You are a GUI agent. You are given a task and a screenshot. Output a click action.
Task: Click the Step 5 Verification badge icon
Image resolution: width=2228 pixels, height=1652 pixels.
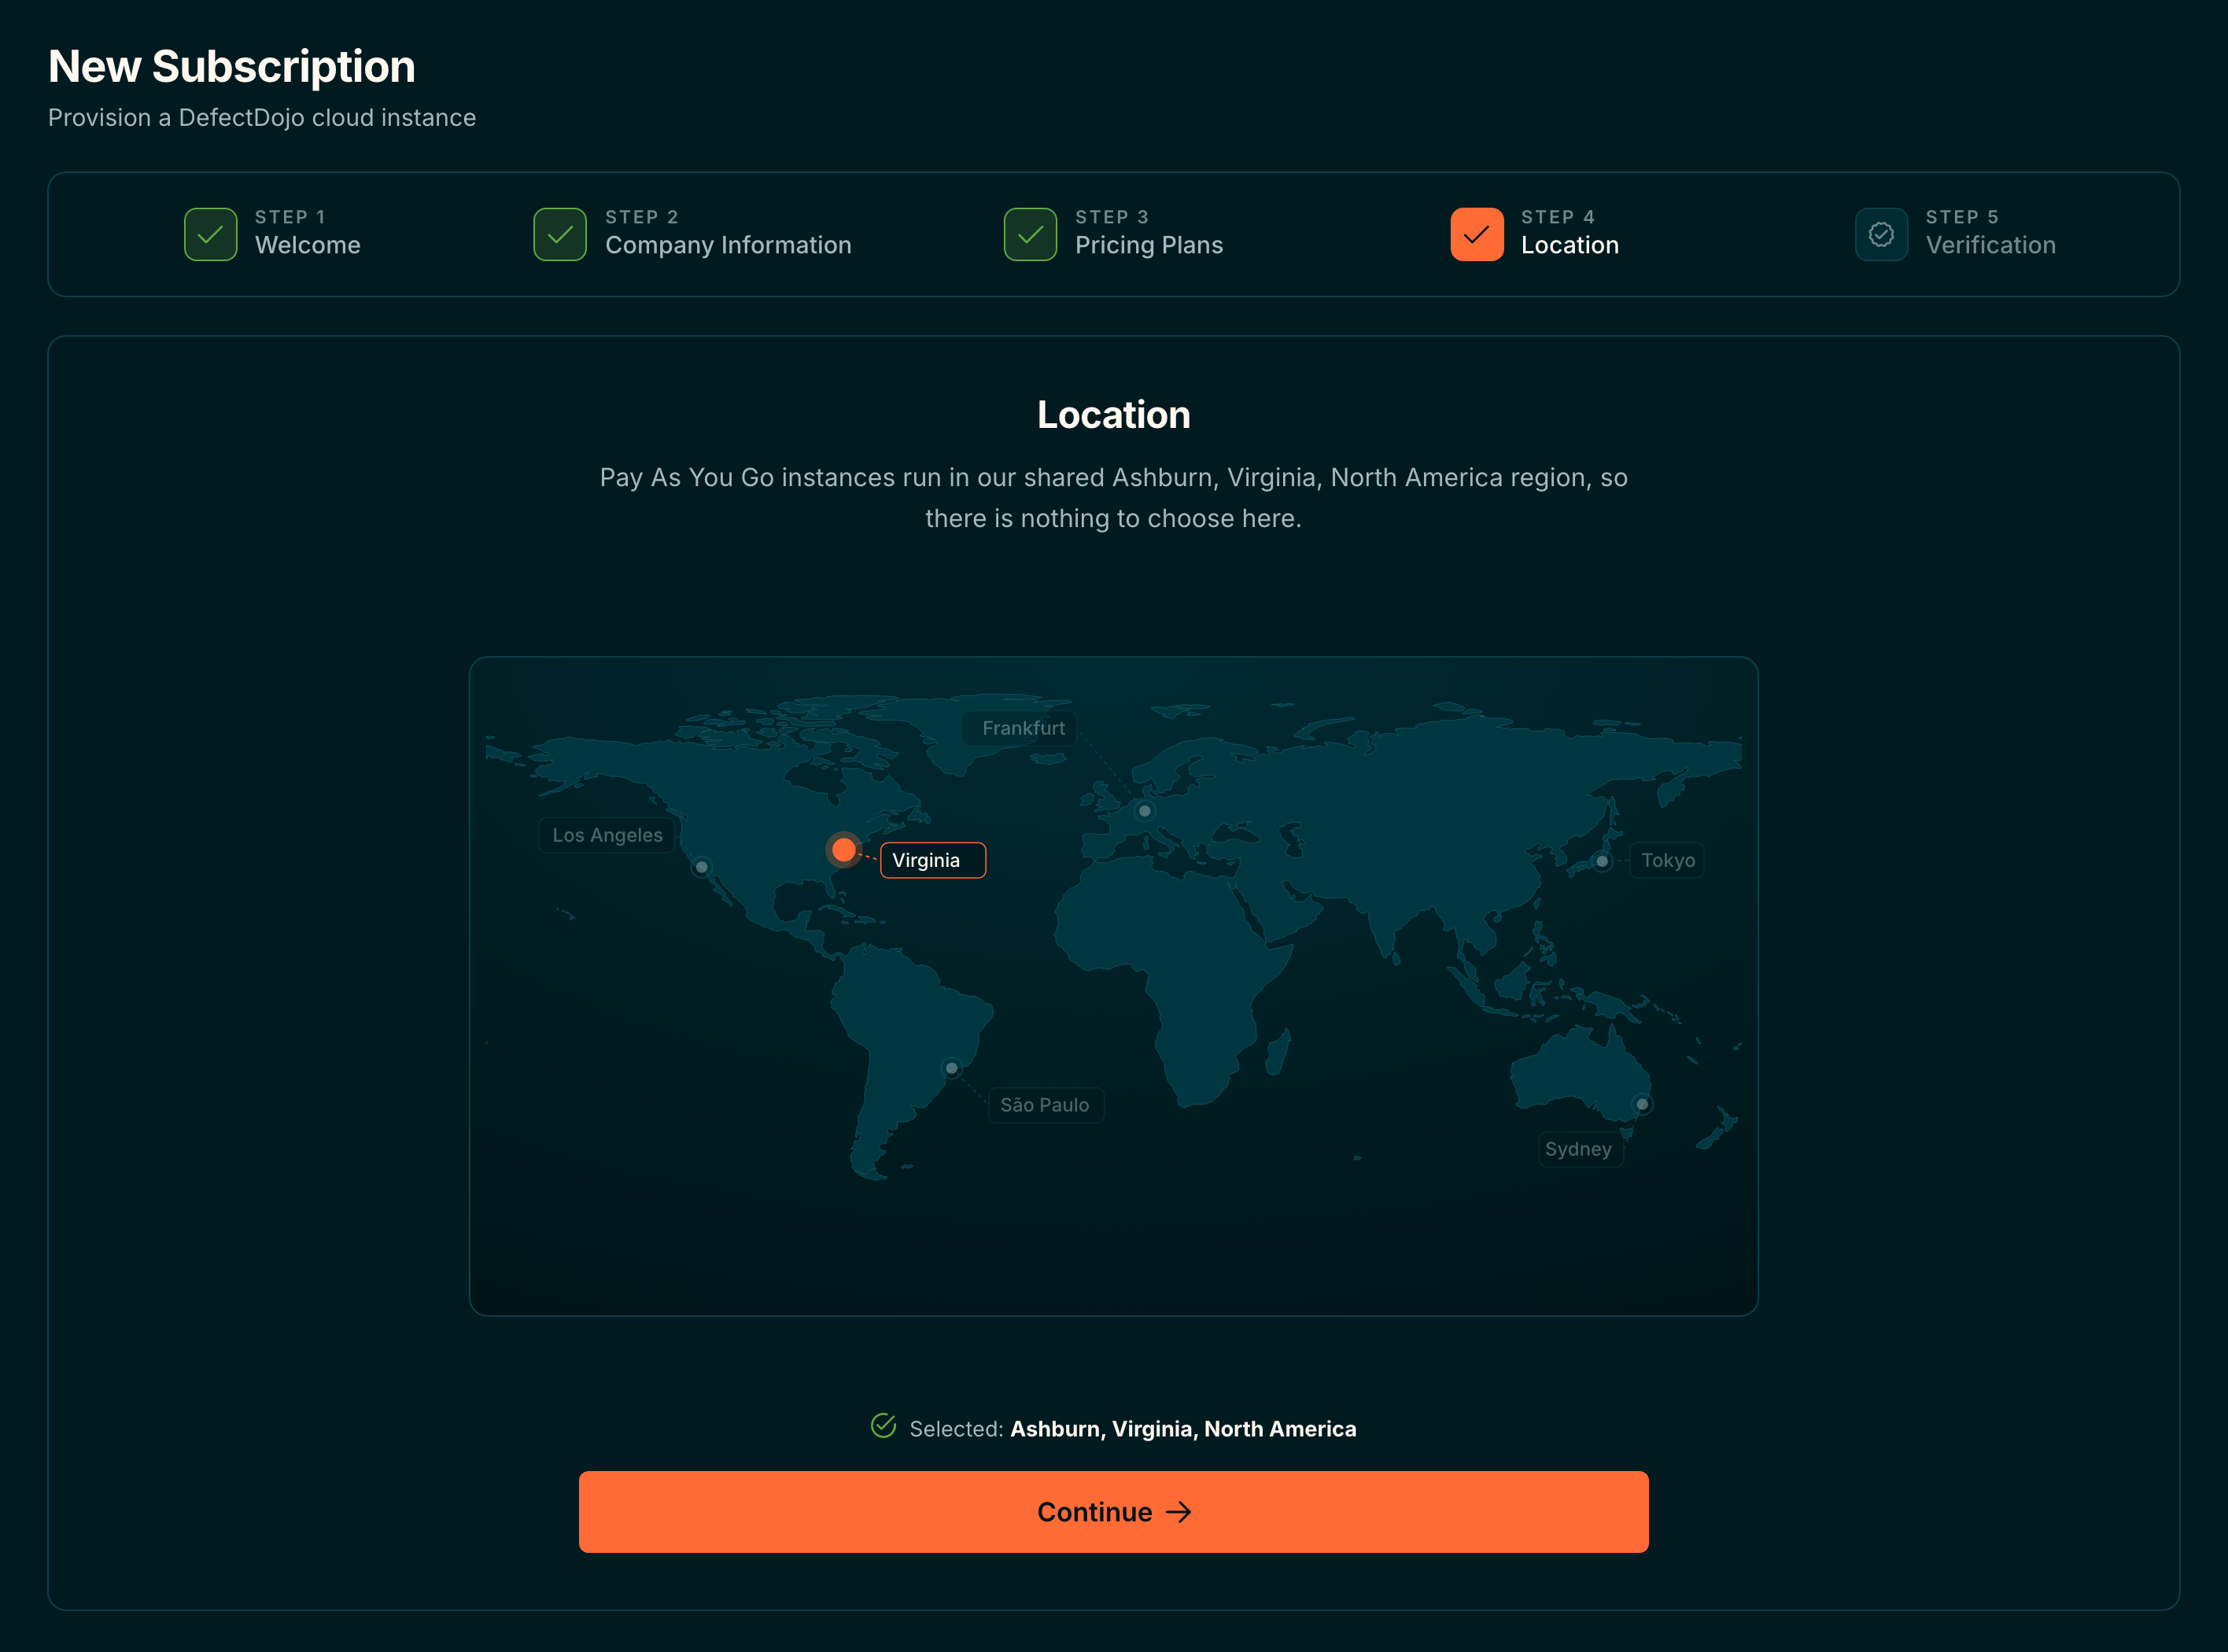pyautogui.click(x=1881, y=234)
